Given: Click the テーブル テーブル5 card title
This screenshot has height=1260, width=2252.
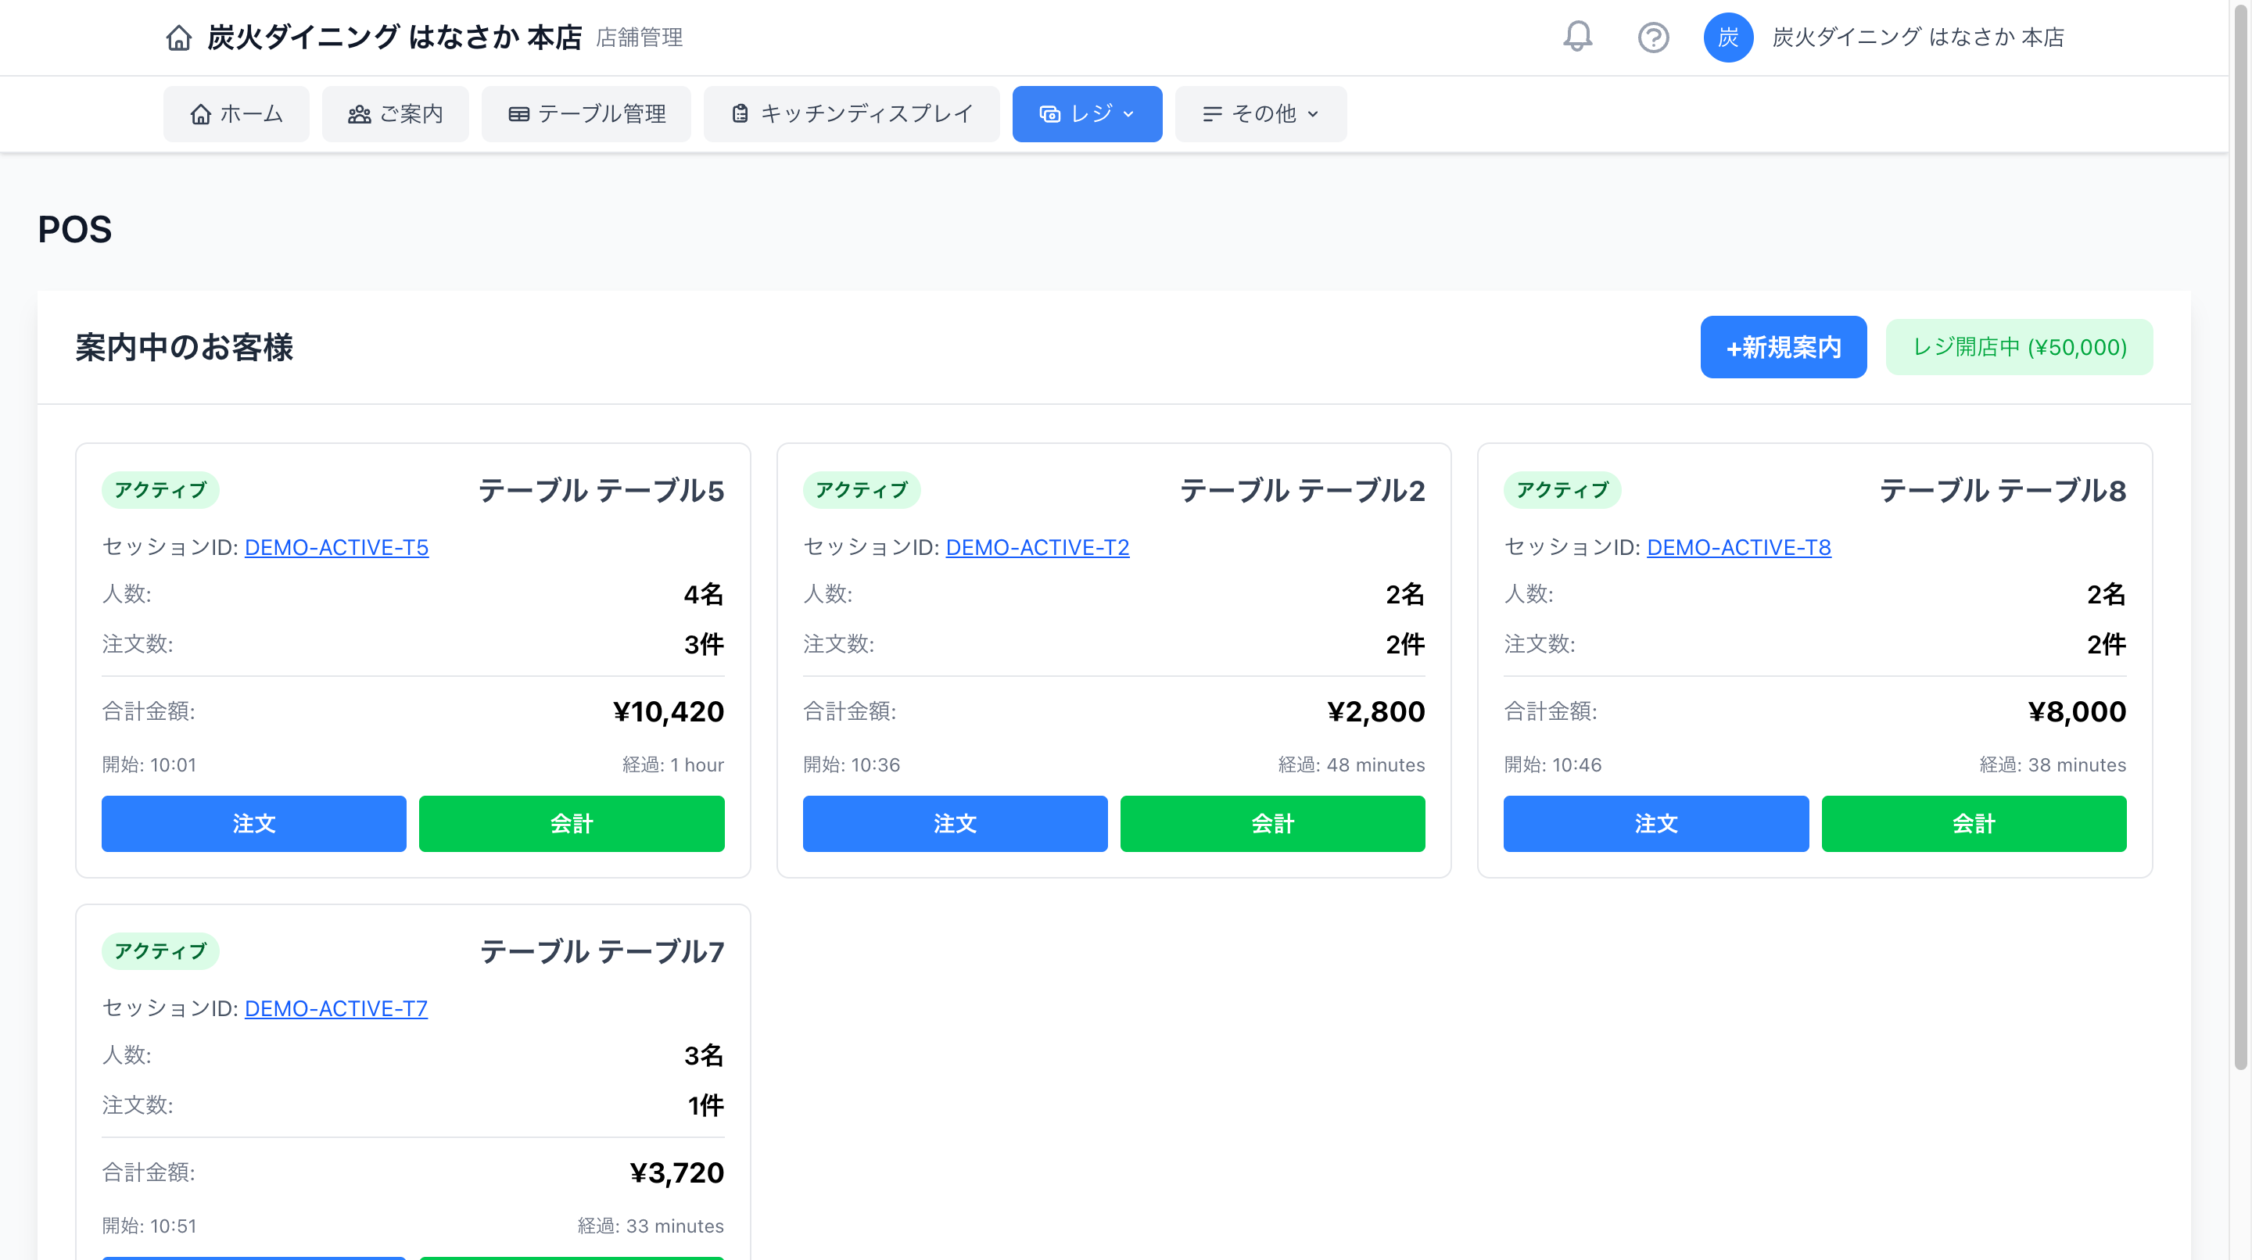Looking at the screenshot, I should [x=601, y=490].
